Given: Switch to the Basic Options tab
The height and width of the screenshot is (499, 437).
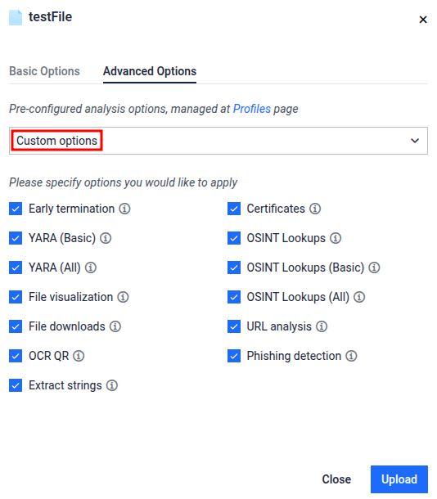Looking at the screenshot, I should click(x=44, y=71).
